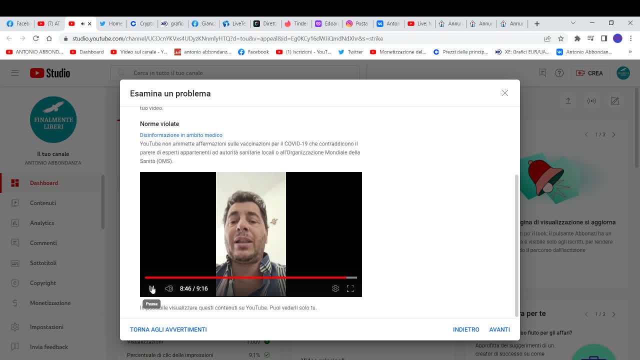The width and height of the screenshot is (640, 360).
Task: Go to next card with top 1/3 arrow
Action: [613, 134]
